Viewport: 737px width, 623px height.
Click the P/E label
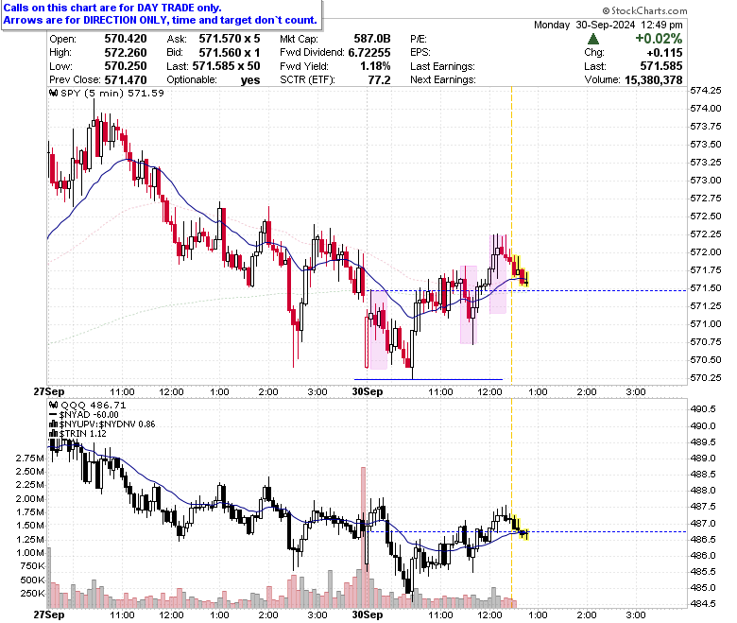[419, 39]
